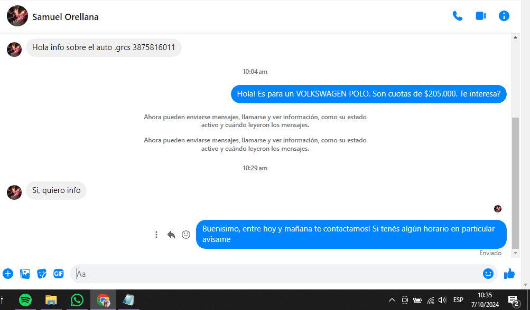Click Samuel's profile picture in the header
The image size is (530, 310).
(x=17, y=16)
